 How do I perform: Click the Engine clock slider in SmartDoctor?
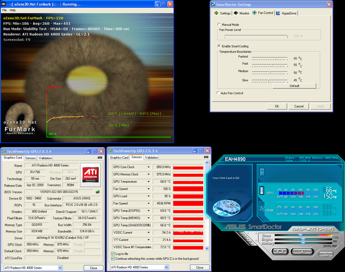tap(303, 239)
